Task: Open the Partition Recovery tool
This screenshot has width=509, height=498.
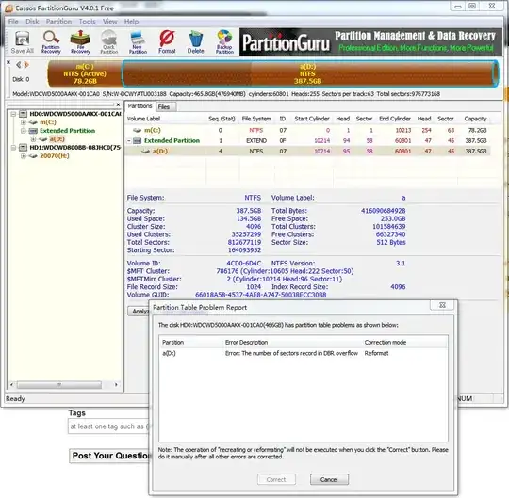Action: point(51,42)
